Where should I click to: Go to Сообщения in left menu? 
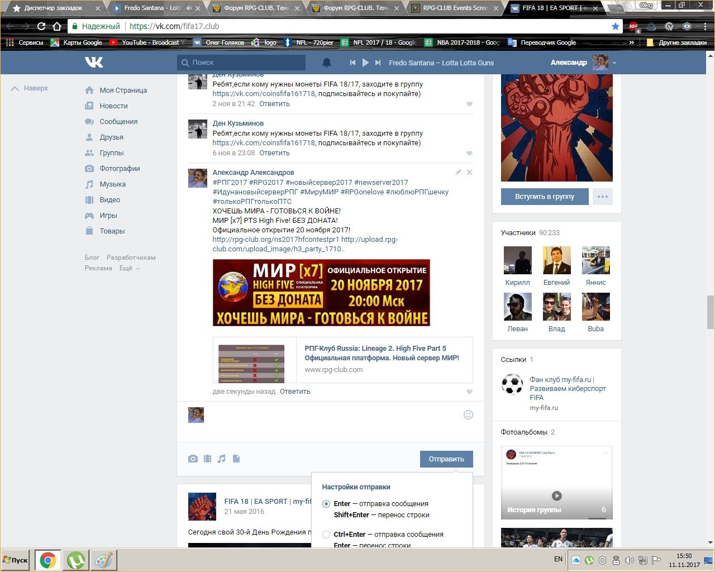(118, 121)
